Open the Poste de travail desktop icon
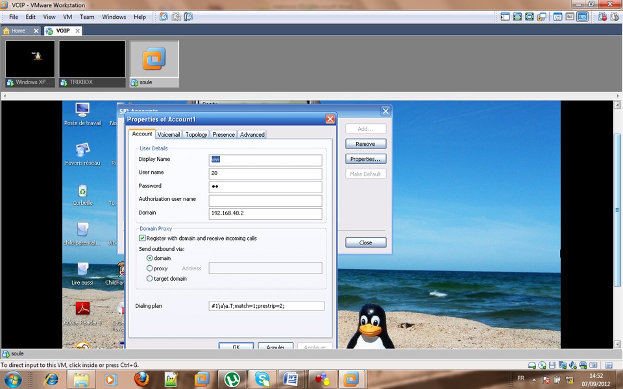 pos(82,110)
